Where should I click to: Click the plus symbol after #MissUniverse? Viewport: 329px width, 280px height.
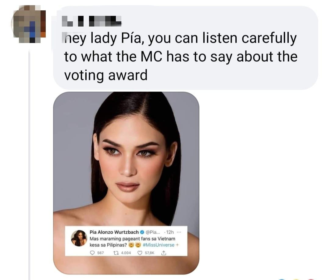click(177, 245)
